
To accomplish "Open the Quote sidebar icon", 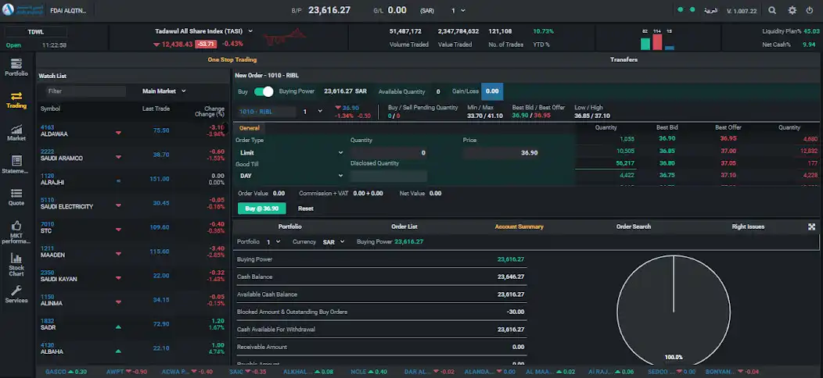I will (16, 197).
